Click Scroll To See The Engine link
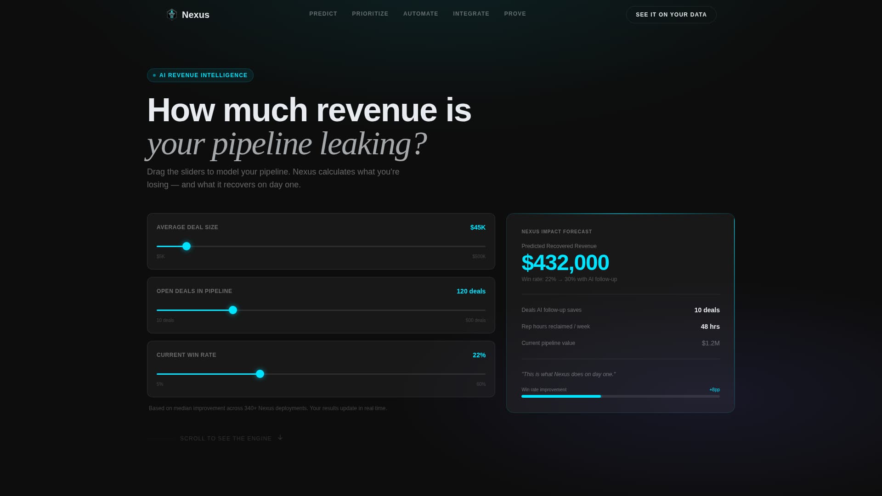This screenshot has height=496, width=882. [226, 439]
